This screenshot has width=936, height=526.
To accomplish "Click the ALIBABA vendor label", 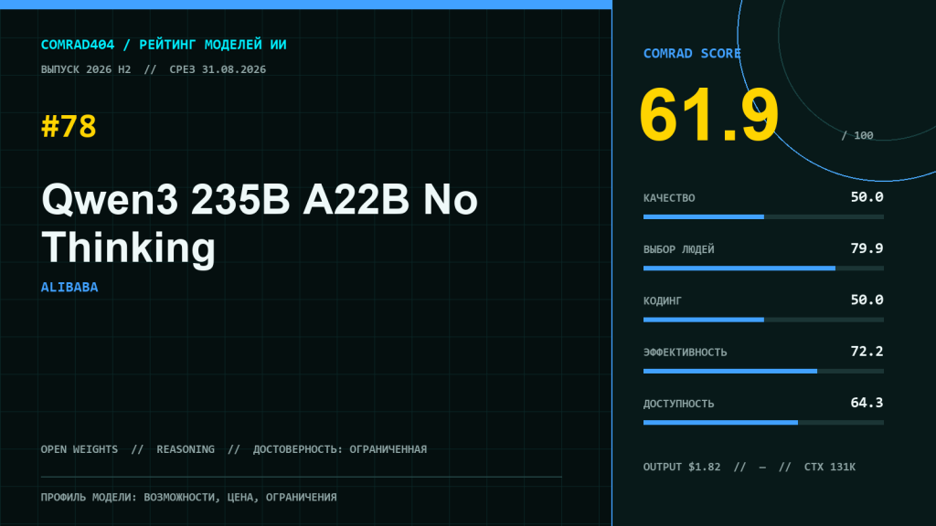I will (69, 288).
